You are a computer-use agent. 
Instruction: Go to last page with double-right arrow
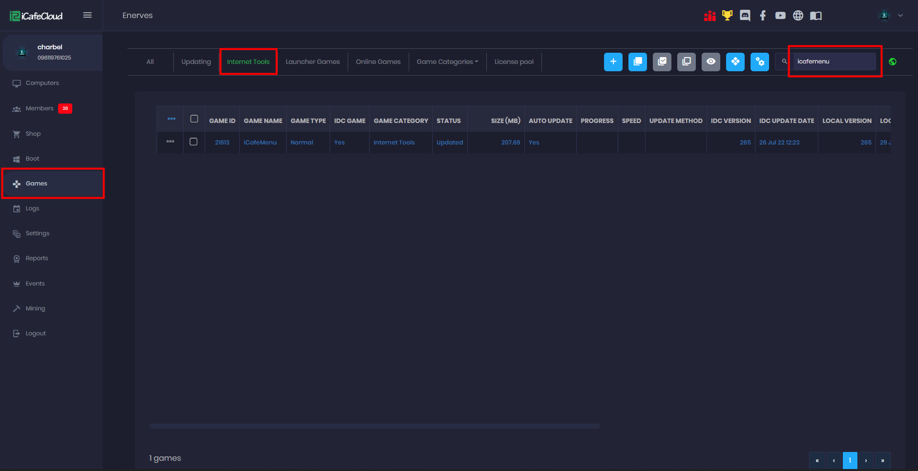click(882, 460)
